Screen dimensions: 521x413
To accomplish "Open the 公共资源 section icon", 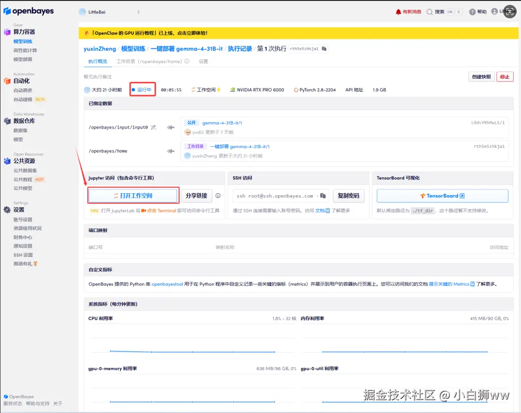I will click(7, 161).
